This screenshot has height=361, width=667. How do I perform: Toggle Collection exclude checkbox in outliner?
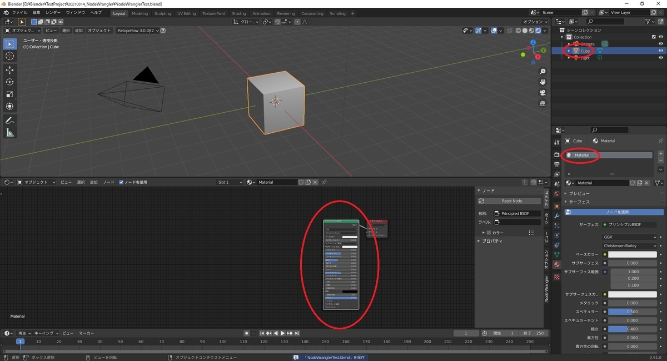pyautogui.click(x=653, y=37)
